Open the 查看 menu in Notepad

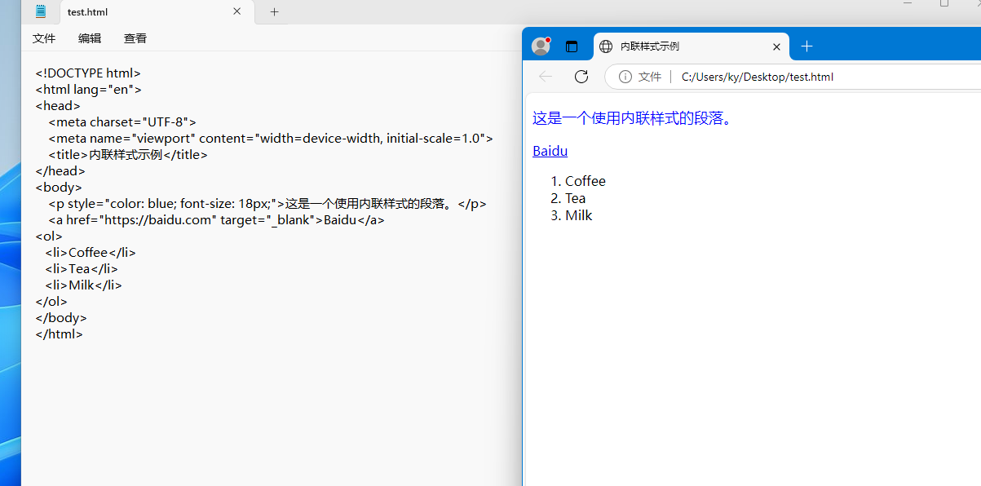click(x=135, y=38)
